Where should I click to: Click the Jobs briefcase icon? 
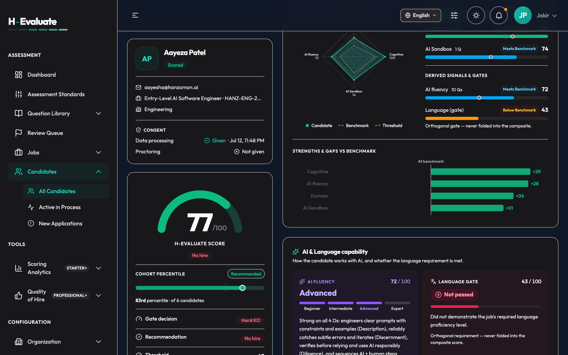[x=18, y=153]
